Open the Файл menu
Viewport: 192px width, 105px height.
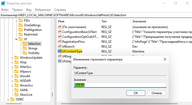[5, 10]
